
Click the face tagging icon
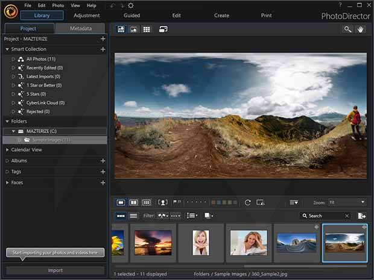(162, 202)
